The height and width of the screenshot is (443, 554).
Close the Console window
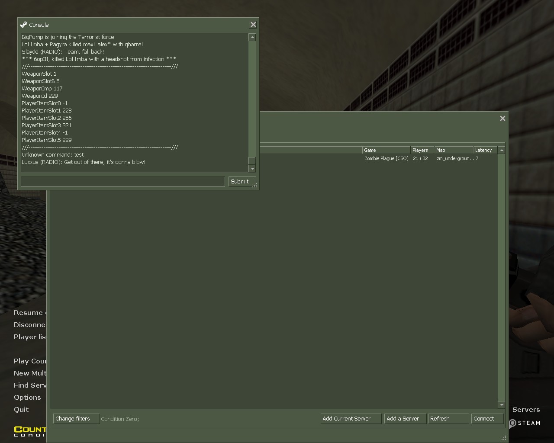coord(253,25)
